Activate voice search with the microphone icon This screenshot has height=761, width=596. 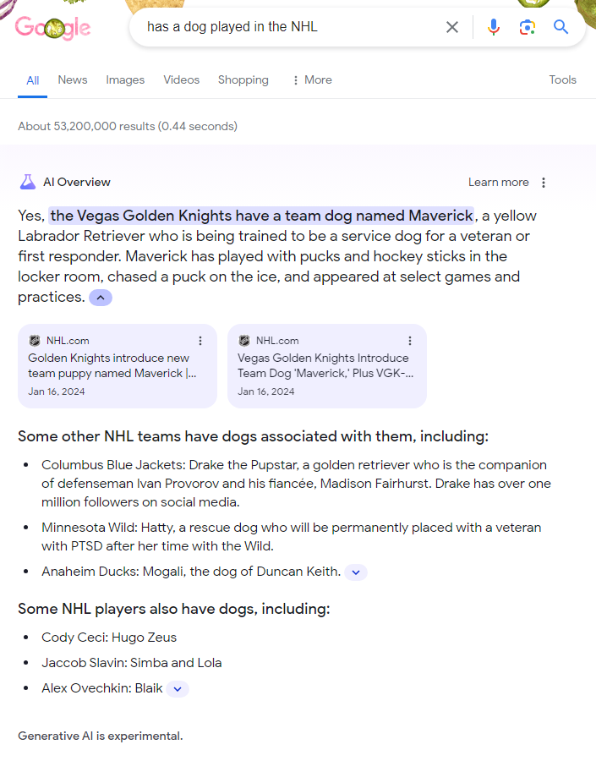[x=493, y=26]
